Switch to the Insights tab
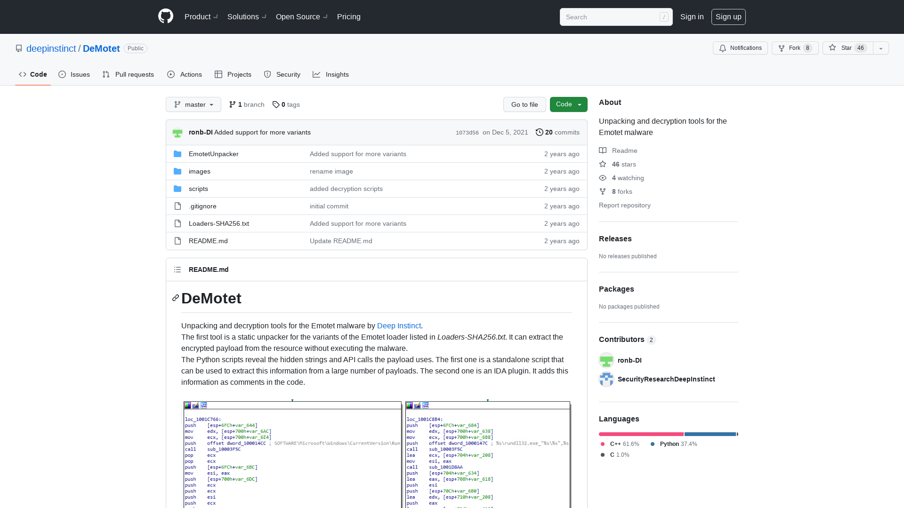 pos(331,74)
